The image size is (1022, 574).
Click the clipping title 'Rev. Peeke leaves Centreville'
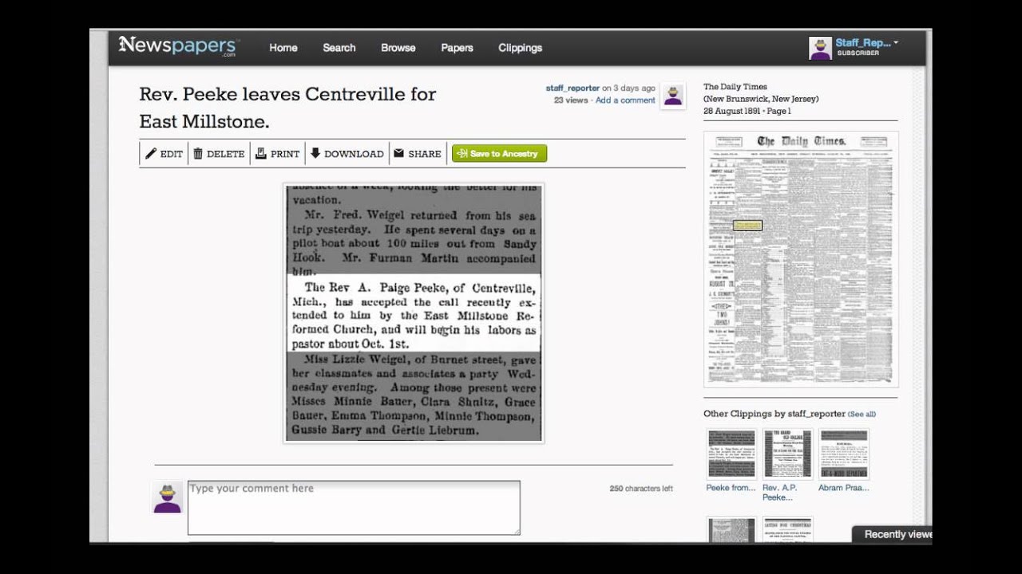click(x=287, y=108)
